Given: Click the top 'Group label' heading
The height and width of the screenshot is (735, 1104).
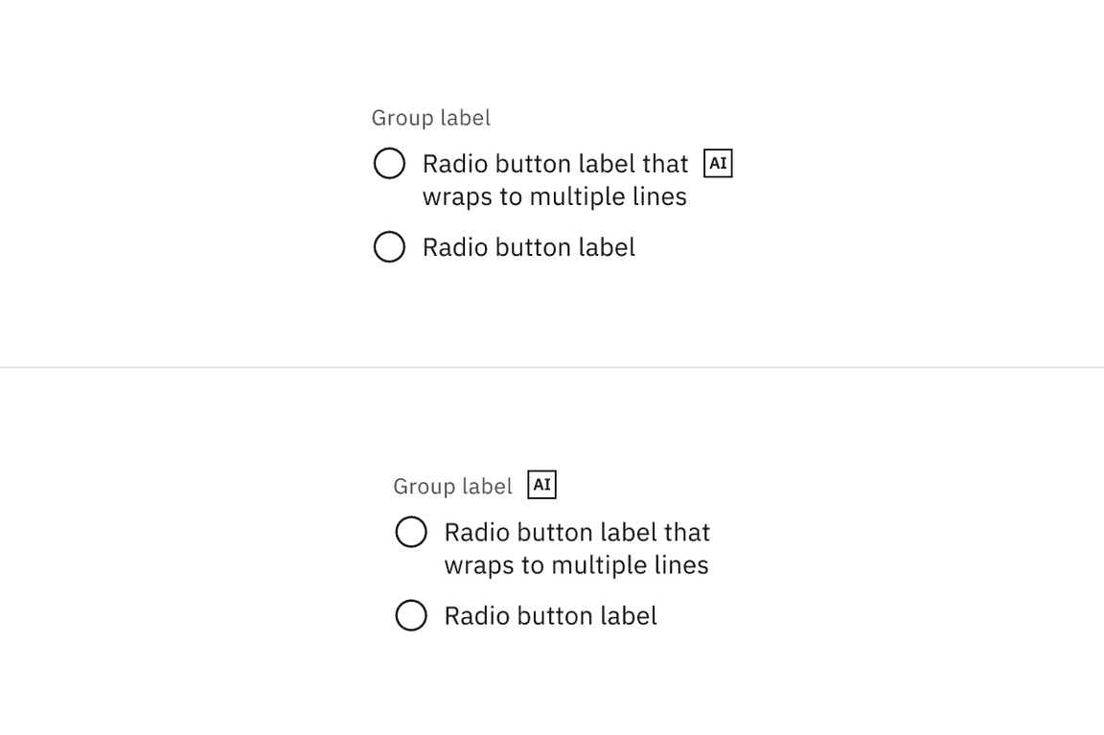Looking at the screenshot, I should tap(431, 118).
